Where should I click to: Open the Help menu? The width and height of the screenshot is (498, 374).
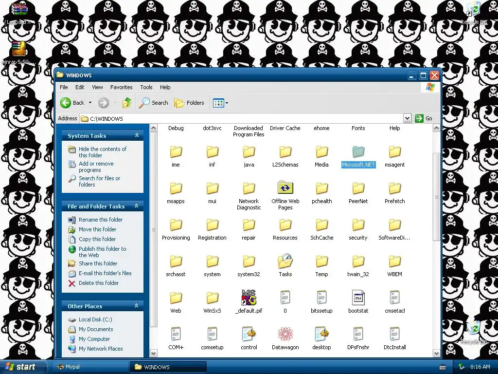coord(165,87)
